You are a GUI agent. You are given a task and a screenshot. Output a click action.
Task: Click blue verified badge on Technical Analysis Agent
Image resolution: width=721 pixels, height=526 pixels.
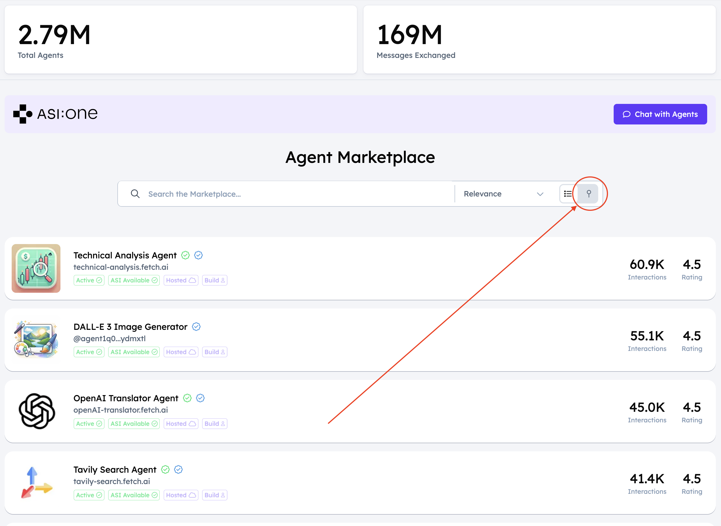(198, 255)
